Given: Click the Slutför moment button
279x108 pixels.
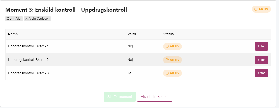Looking at the screenshot, I should (x=119, y=97).
